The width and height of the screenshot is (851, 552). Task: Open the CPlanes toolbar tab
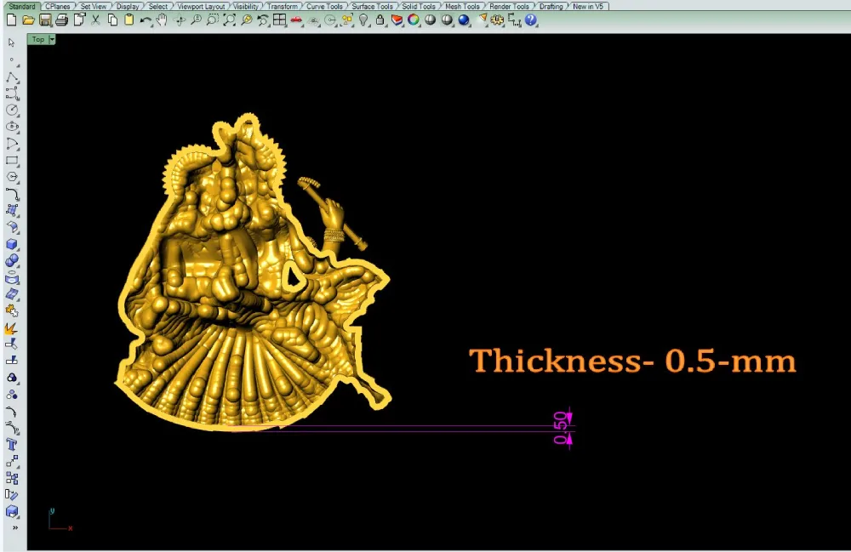pyautogui.click(x=58, y=6)
